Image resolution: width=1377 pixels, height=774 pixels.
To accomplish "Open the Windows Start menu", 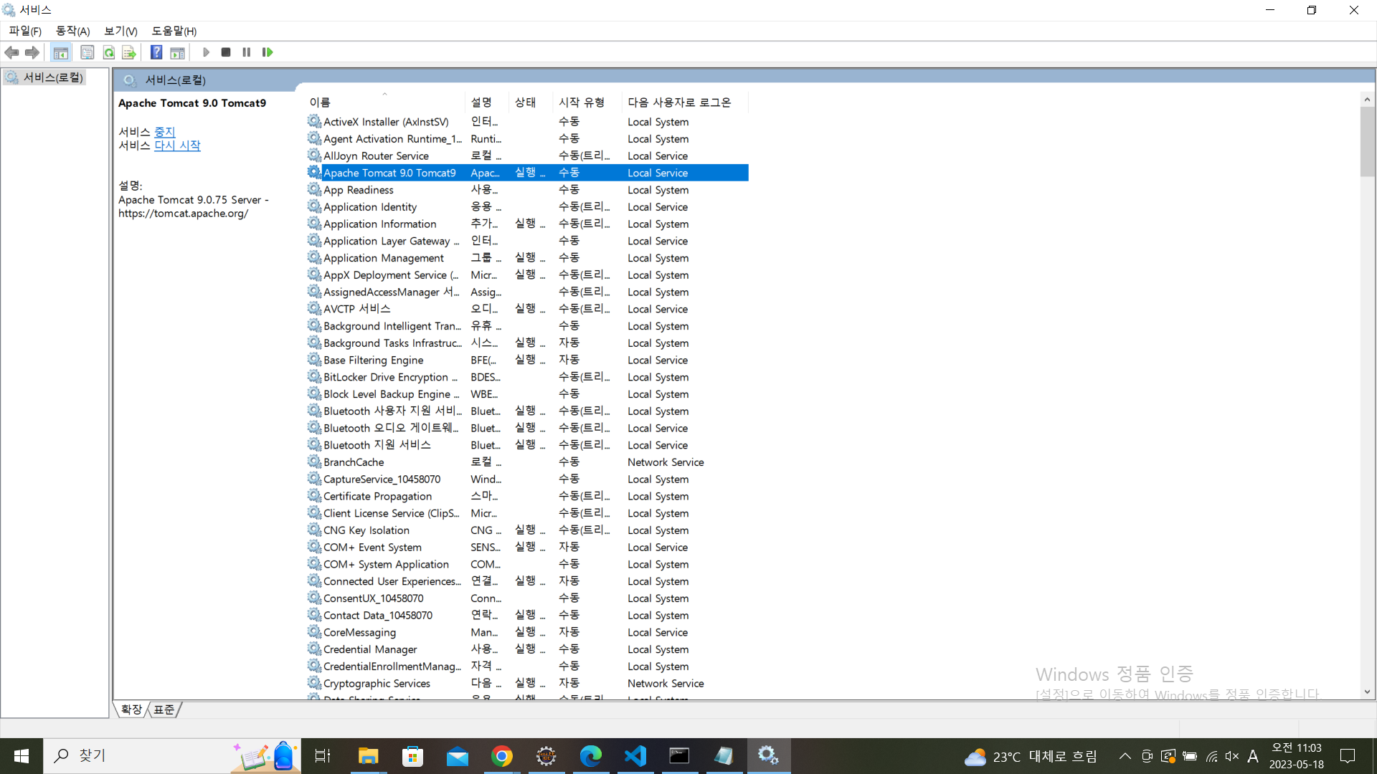I will (22, 756).
